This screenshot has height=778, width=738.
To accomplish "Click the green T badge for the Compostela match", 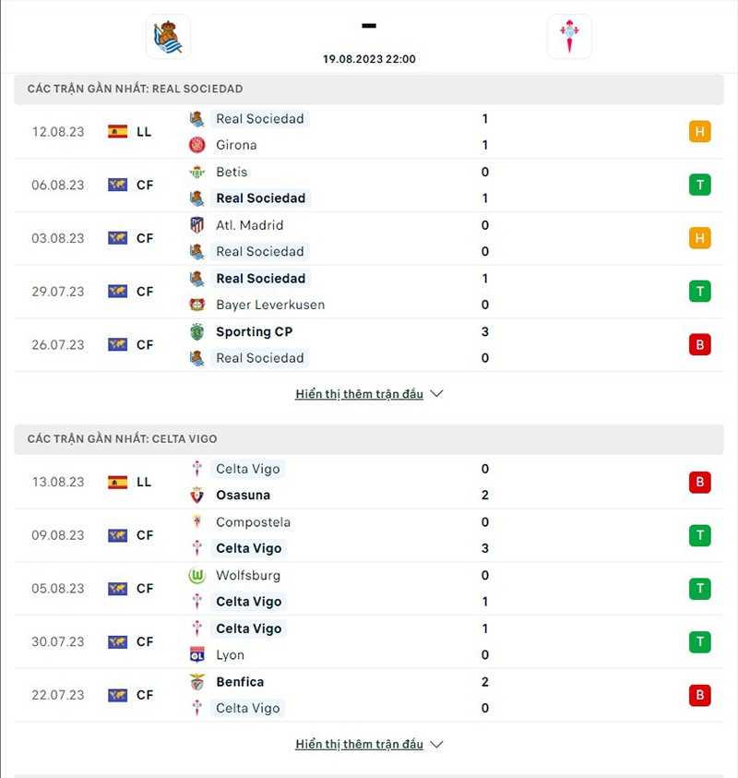I will (699, 535).
